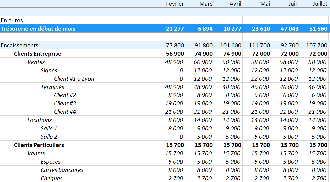Image resolution: width=330 pixels, height=182 pixels.
Task: Click the Février opening cash value 21 277
Action: (175, 29)
